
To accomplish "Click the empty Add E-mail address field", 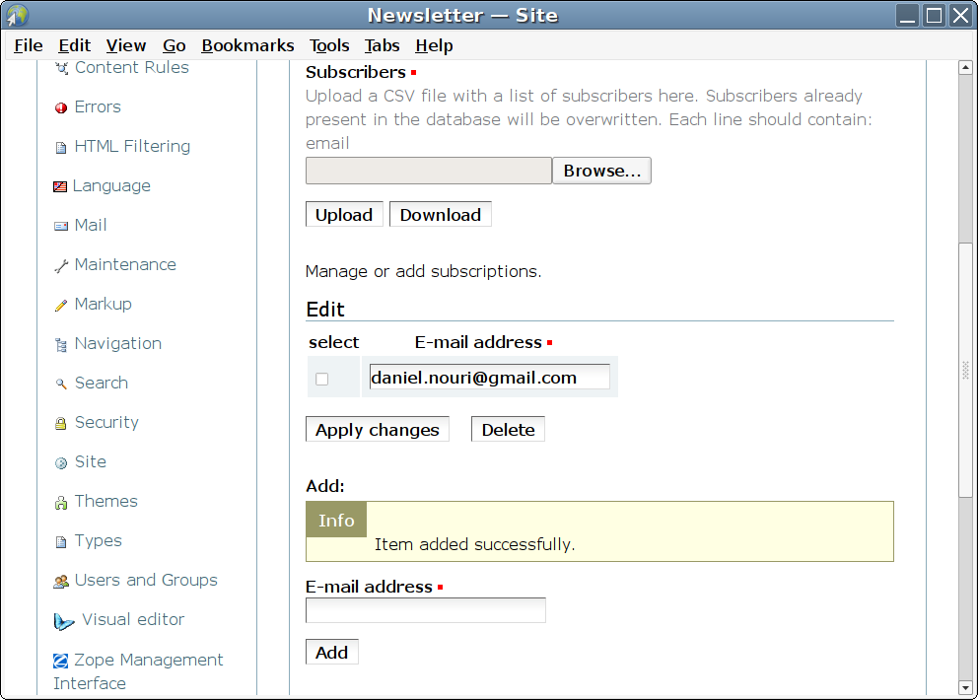I will 425,610.
